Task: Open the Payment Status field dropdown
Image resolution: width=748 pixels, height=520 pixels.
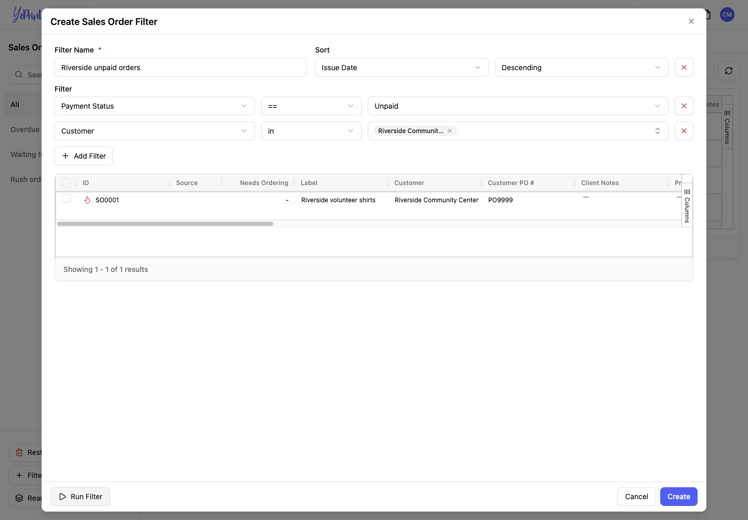Action: click(155, 106)
